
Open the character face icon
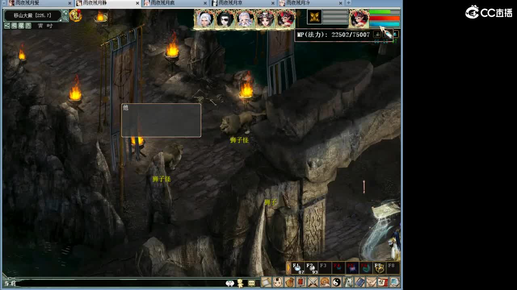278,282
